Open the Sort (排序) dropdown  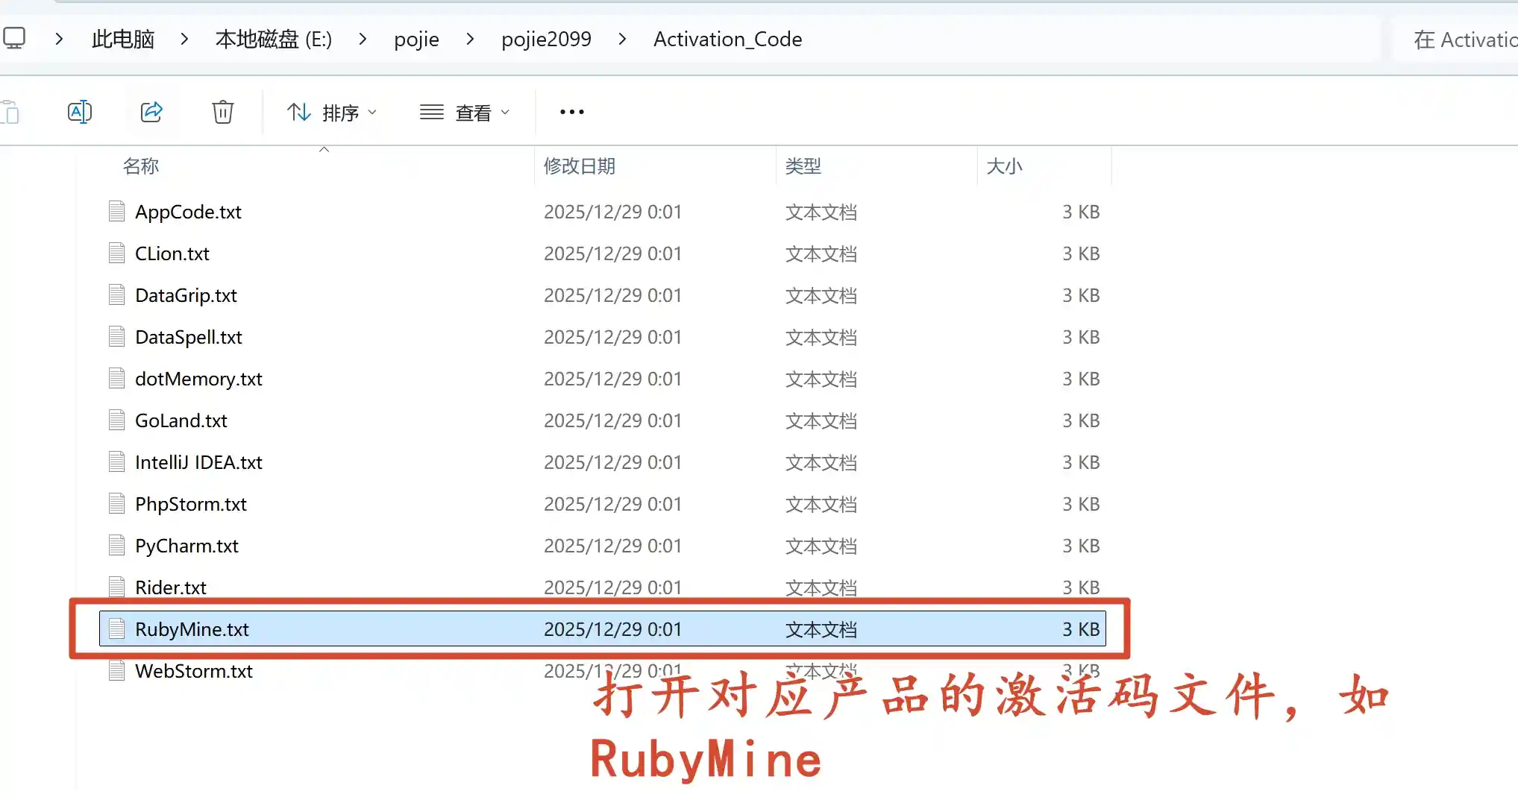(332, 113)
